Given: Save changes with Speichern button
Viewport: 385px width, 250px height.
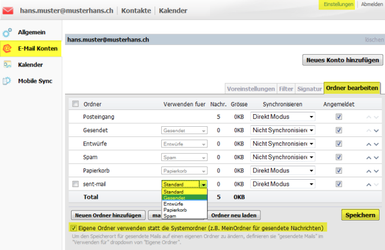Looking at the screenshot, I should (x=360, y=215).
